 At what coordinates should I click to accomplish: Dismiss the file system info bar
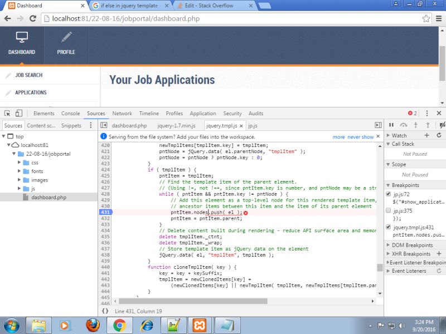coord(378,136)
